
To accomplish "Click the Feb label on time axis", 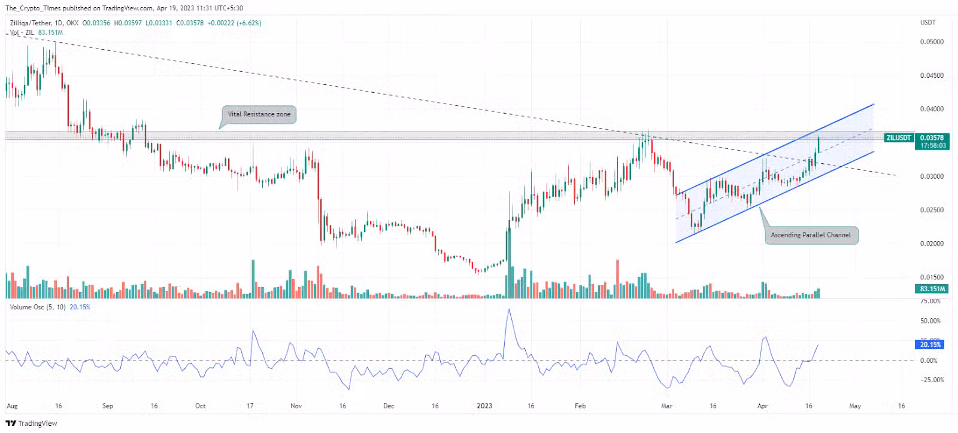I will (580, 406).
